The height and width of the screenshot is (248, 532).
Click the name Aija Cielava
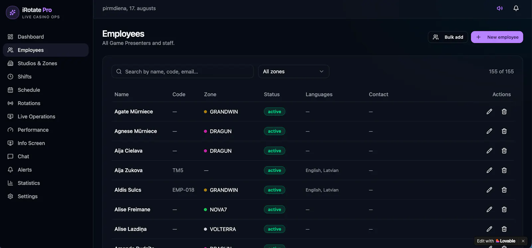click(128, 151)
